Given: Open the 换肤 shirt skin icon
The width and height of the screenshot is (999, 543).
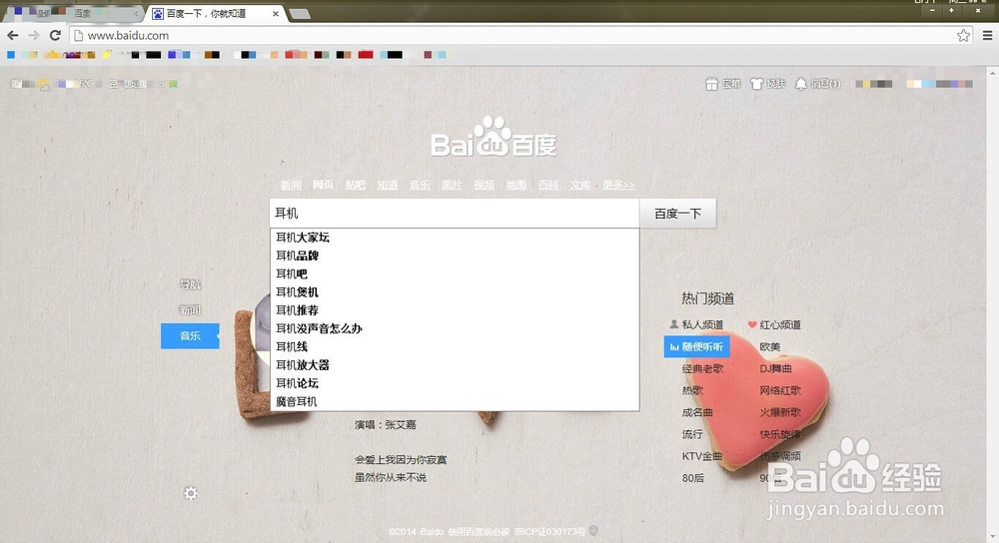Looking at the screenshot, I should pos(767,84).
